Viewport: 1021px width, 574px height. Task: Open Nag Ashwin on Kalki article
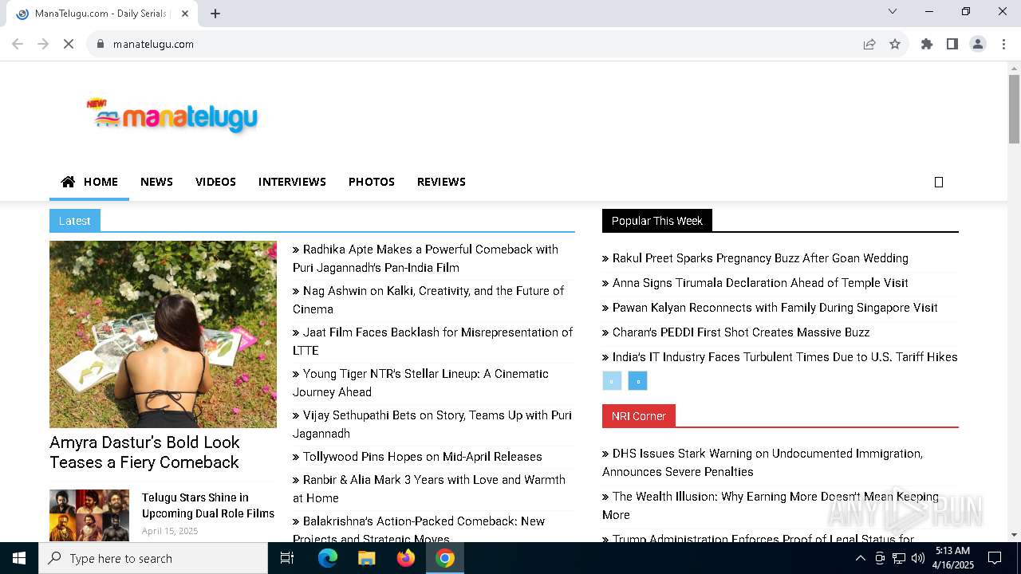(428, 300)
